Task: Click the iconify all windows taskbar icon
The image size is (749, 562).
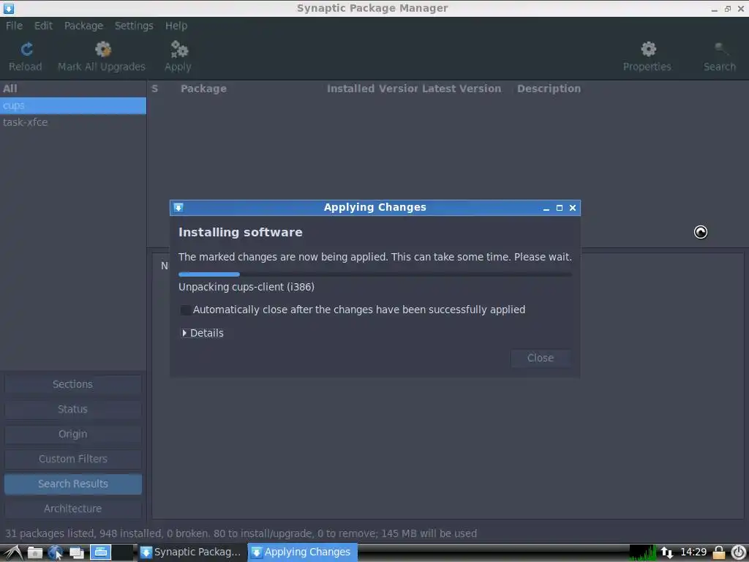Action: [76, 552]
